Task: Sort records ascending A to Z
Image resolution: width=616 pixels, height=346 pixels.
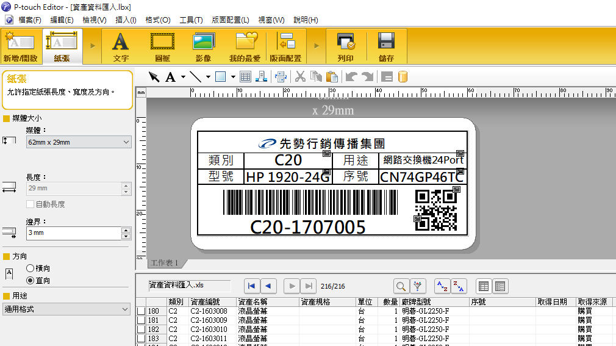Action: coord(442,286)
